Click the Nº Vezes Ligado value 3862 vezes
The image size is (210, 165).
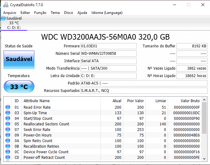(192, 68)
